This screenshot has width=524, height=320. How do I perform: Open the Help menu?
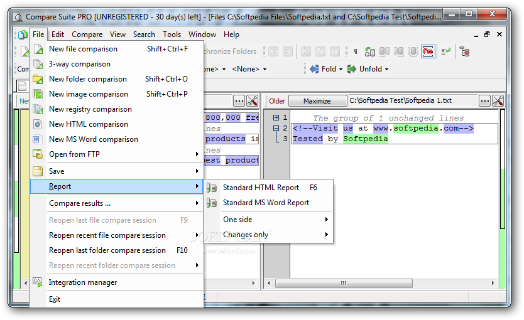point(231,35)
